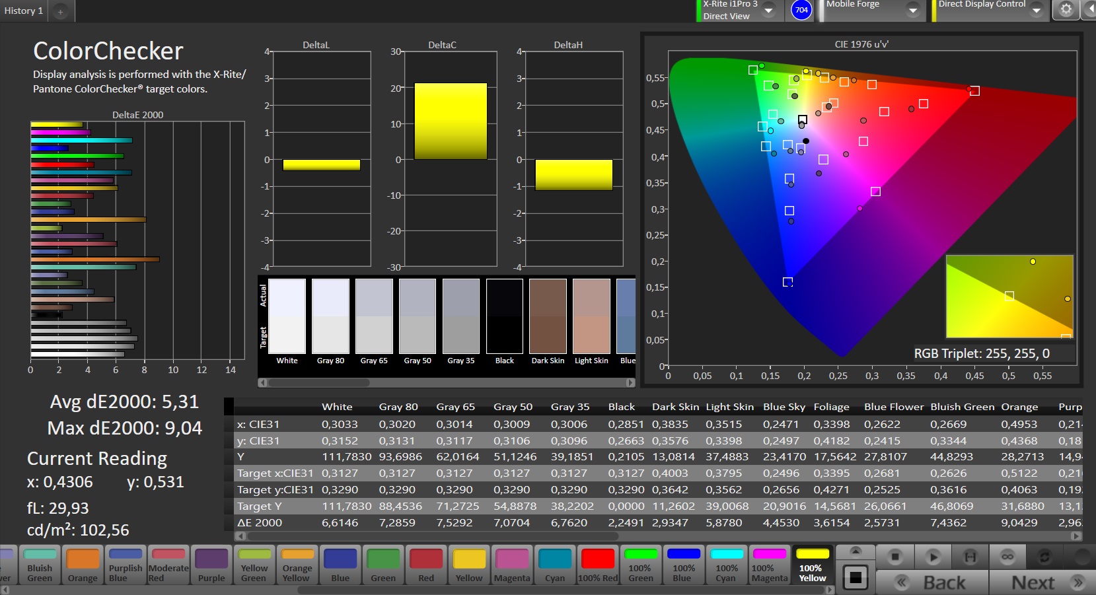Add a new History tab with plus
Screen dimensions: 1096x595
tap(60, 11)
